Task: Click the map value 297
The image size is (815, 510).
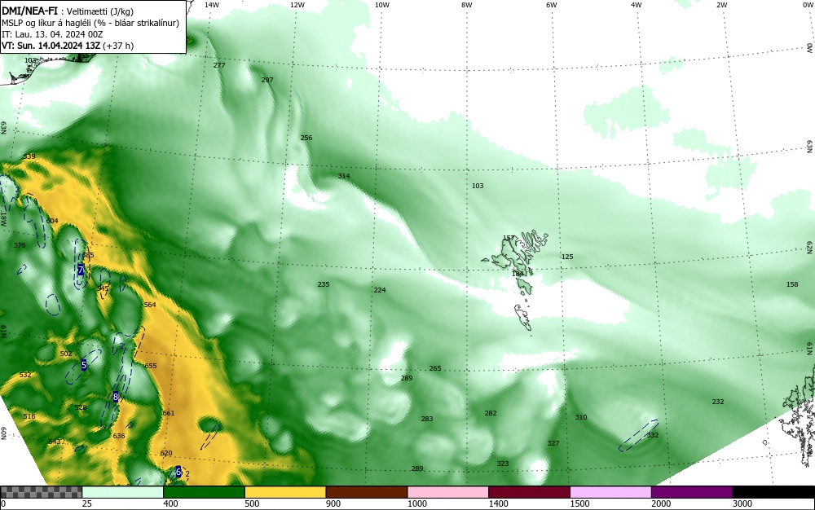Action: point(267,80)
